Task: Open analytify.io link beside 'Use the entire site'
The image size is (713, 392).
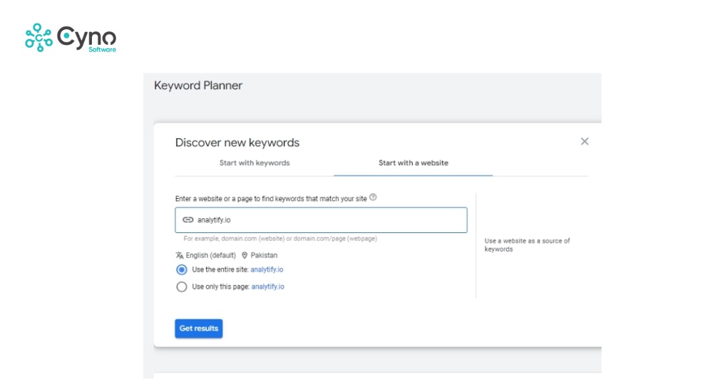Action: [267, 270]
